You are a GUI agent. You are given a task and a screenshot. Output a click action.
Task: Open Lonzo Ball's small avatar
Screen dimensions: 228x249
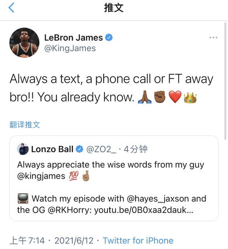[23, 149]
